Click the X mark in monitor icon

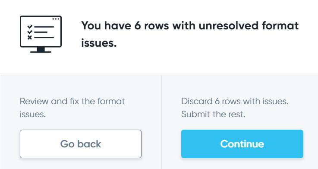(x=30, y=37)
